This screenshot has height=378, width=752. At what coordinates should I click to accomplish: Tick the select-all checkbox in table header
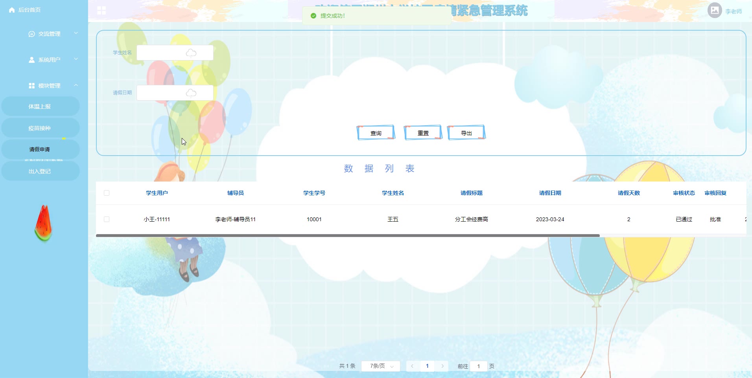(107, 193)
